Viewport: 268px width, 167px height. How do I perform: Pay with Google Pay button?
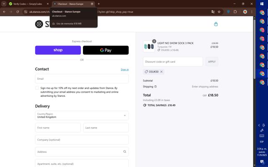pos(106,50)
